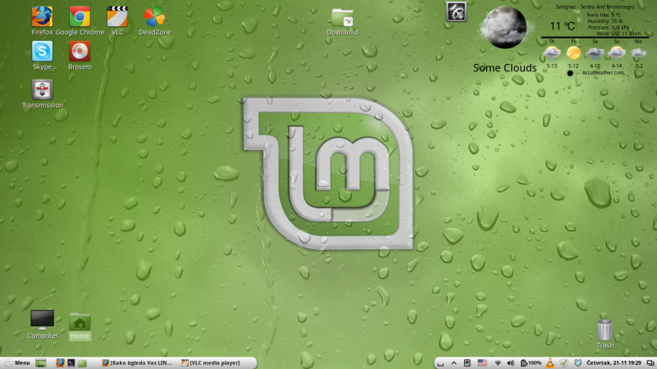Open the Wi-Fi network tray icon
Viewport: 657px width, 369px height.
[498, 363]
